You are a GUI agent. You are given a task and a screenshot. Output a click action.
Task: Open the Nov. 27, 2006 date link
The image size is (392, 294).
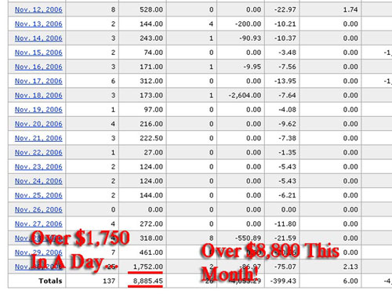coord(38,224)
